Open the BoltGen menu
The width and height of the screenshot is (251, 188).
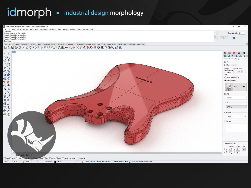85,29
